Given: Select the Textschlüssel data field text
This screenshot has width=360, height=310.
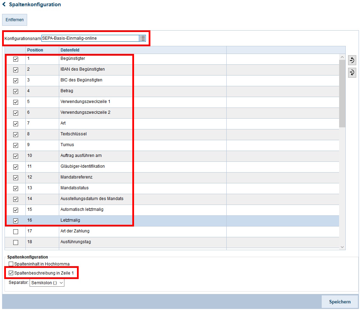Looking at the screenshot, I should [74, 134].
